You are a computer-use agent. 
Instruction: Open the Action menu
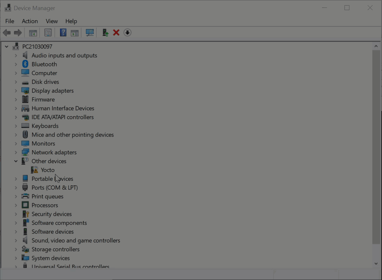[x=30, y=21]
